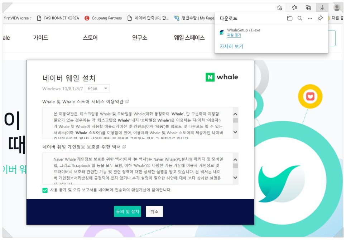
Task: Click the WhaleSetup (1).exe file icon
Action: (x=222, y=32)
